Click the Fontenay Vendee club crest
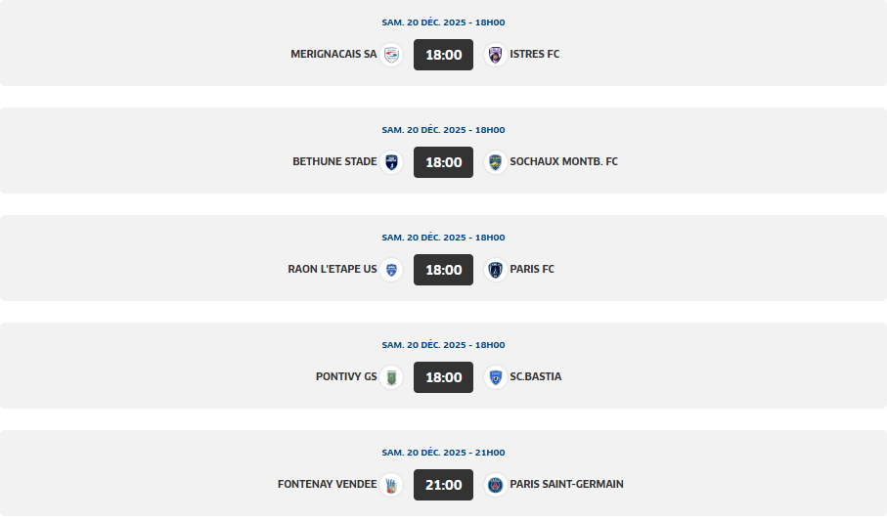887x522 pixels. (x=391, y=485)
